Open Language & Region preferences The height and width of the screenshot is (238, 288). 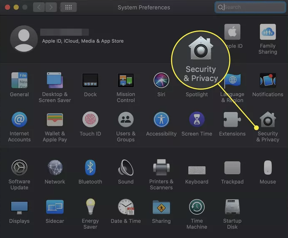pyautogui.click(x=232, y=80)
